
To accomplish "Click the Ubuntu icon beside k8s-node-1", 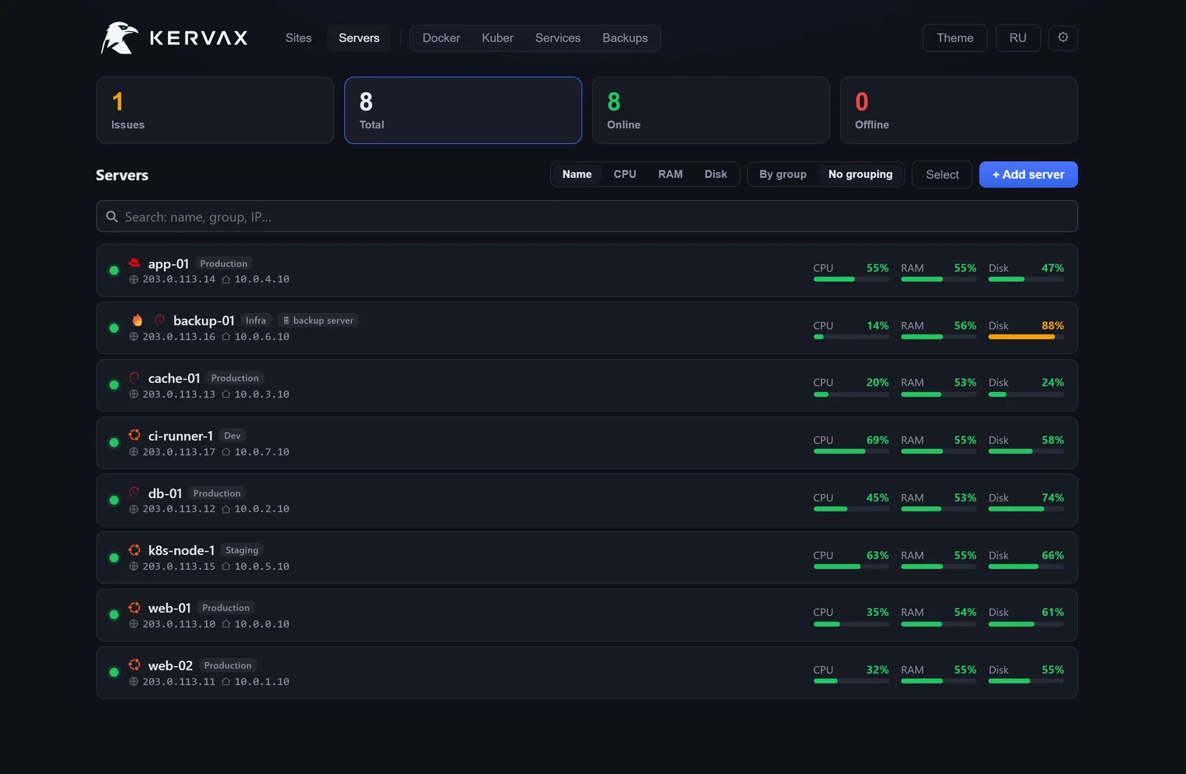I will (134, 550).
